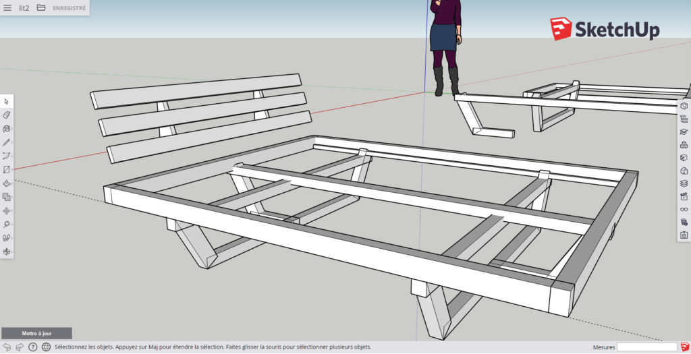This screenshot has height=354, width=691.
Task: Open the hamburger main menu
Action: 7,8
